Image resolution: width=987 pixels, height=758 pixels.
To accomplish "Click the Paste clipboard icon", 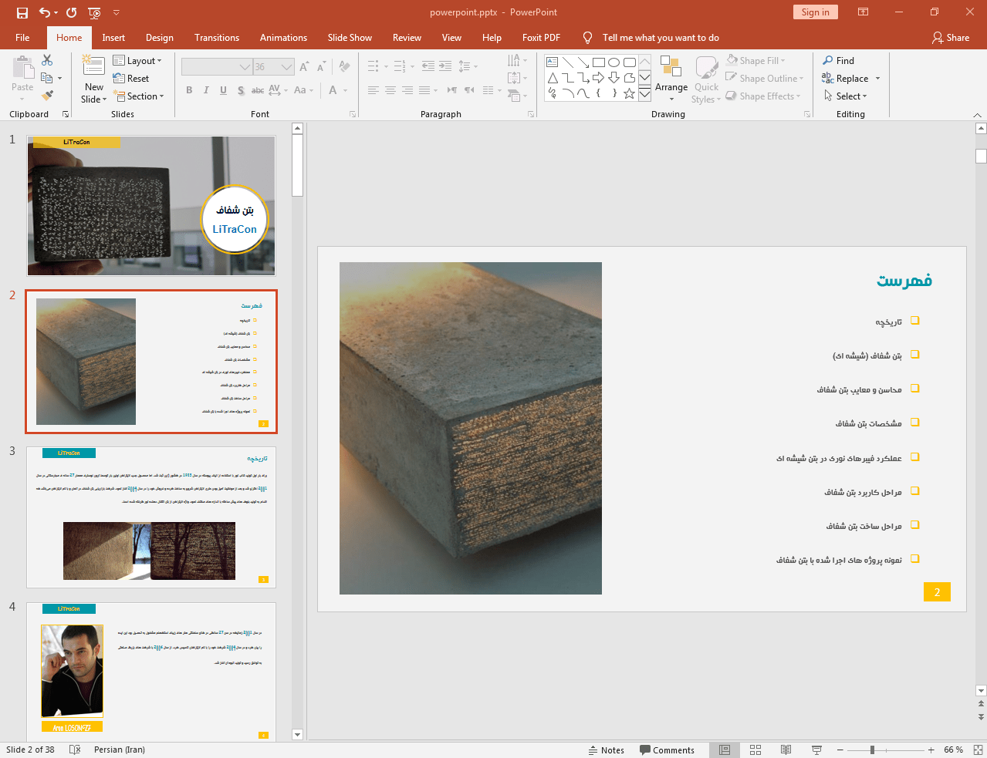I will [22, 68].
